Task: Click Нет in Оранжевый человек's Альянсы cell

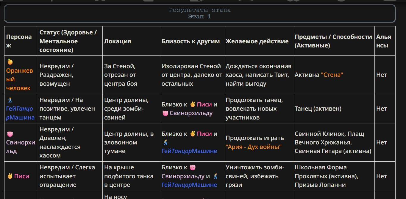Action: pos(382,75)
